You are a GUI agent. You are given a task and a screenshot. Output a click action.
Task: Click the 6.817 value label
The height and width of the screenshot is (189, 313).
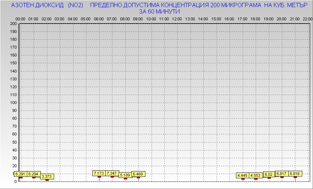282,174
